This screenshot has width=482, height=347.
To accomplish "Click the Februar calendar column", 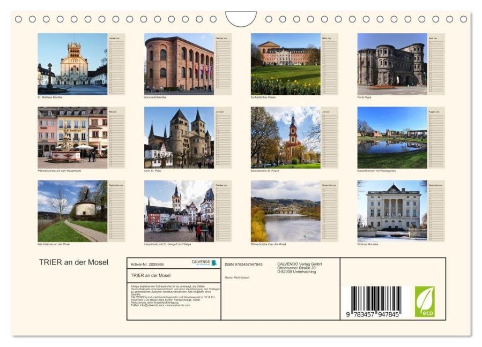I will [x=223, y=64].
